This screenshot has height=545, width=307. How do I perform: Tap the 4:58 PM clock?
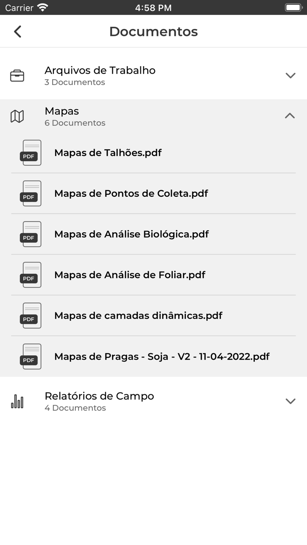point(153,7)
